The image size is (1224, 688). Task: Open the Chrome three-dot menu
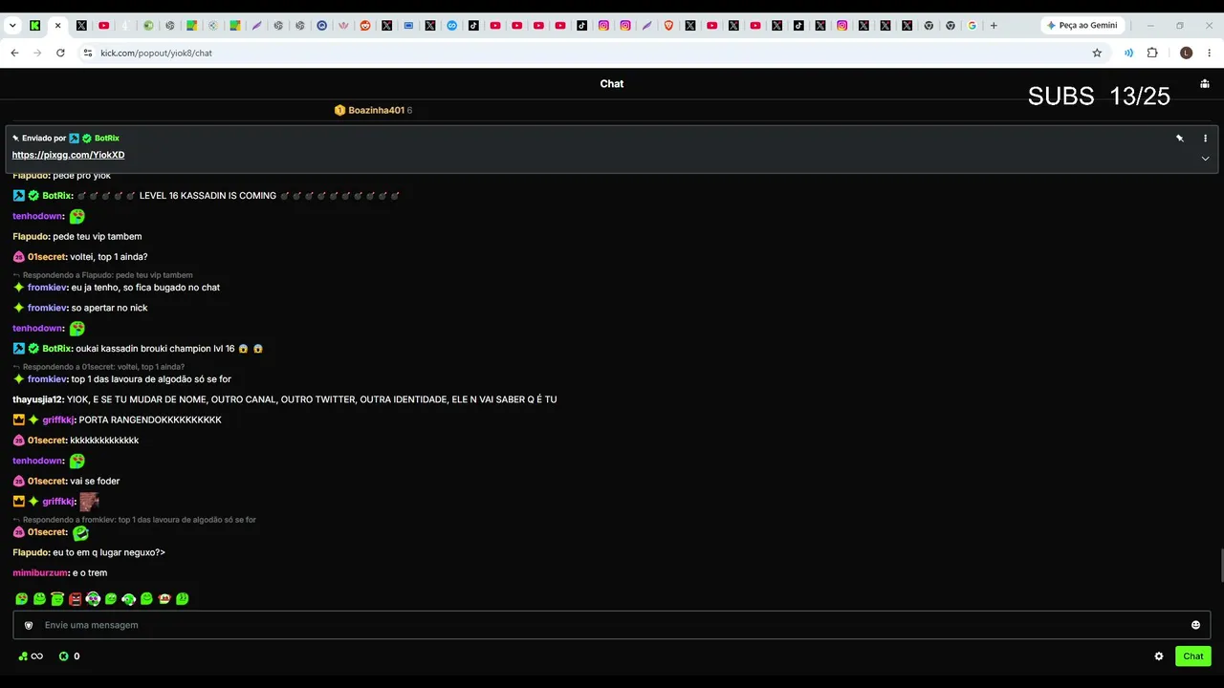pyautogui.click(x=1210, y=54)
